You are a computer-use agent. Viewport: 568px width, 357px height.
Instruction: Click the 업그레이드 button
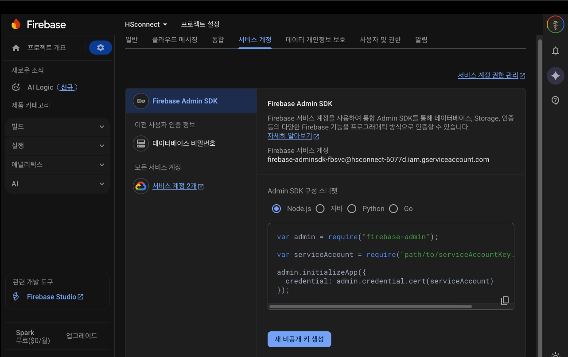82,336
